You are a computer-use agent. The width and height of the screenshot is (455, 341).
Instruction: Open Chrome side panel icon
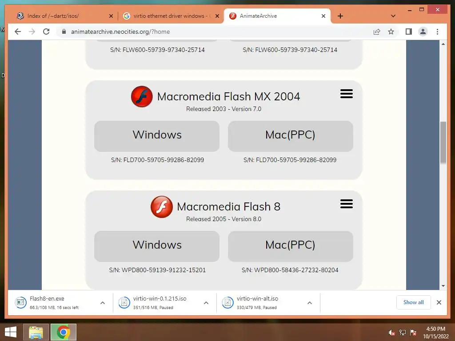(409, 32)
